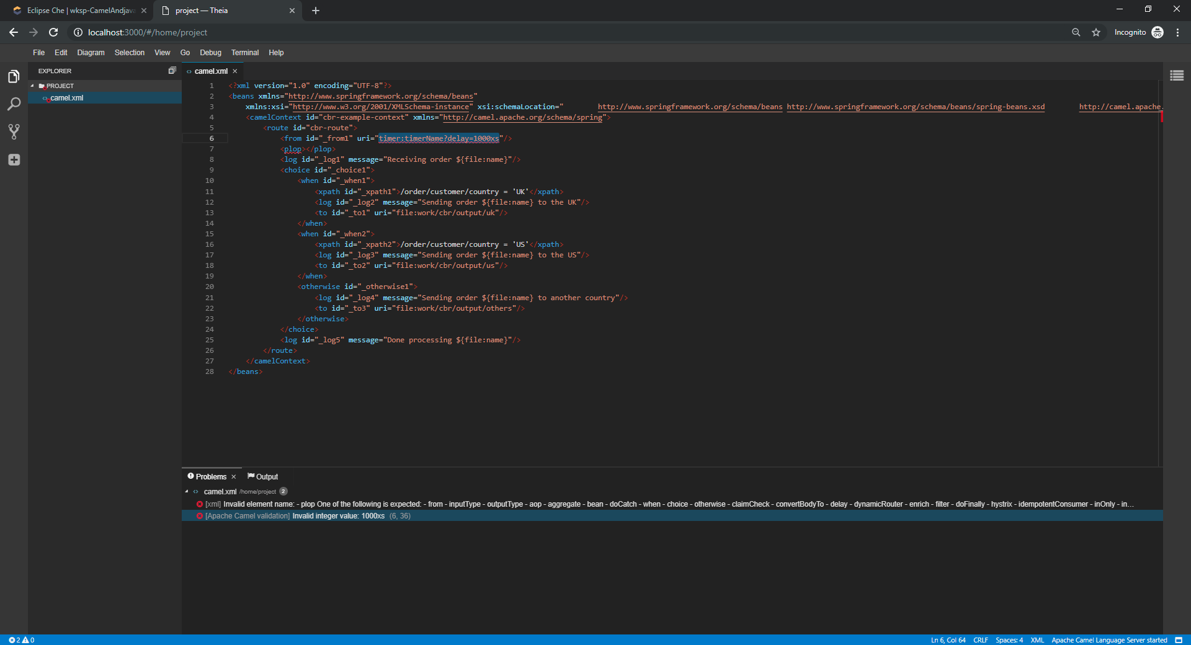Change the Spaces: 4 indentation setting
The height and width of the screenshot is (645, 1191).
(x=1010, y=640)
